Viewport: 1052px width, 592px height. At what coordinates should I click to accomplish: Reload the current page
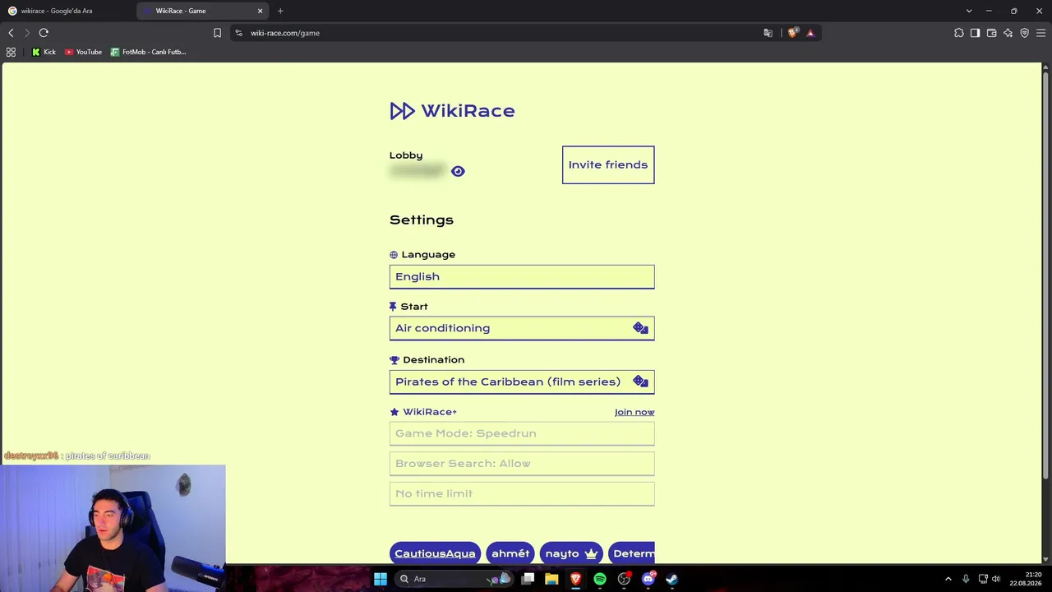(44, 33)
